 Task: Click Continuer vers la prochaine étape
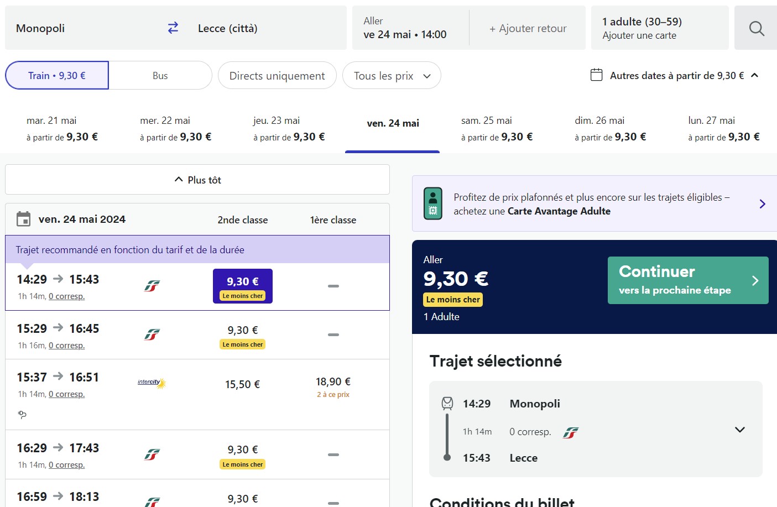[x=687, y=280]
